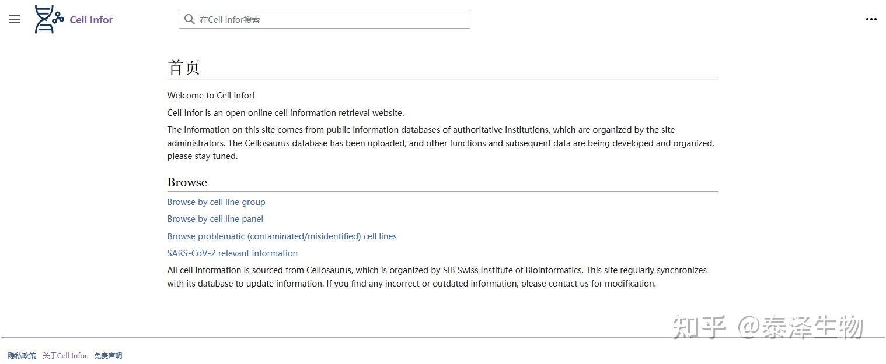Image resolution: width=886 pixels, height=364 pixels.
Task: Open Browse by cell line panel
Action: click(x=215, y=219)
